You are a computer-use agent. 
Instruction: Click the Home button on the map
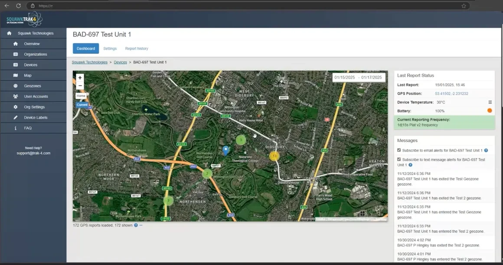tap(81, 96)
